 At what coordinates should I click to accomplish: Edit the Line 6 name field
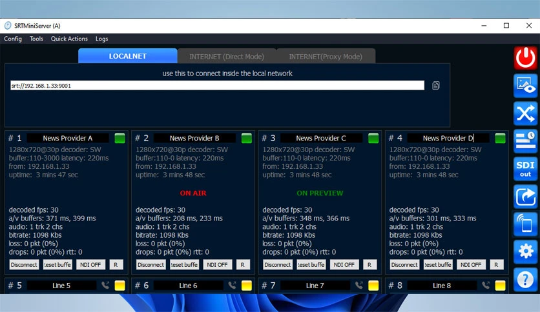[x=189, y=285]
